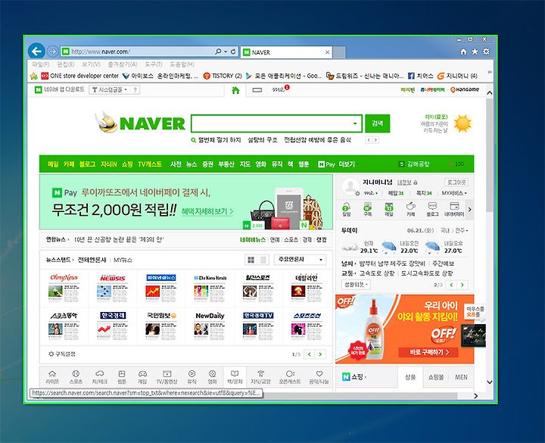Open the 알림 bell icon in profile panel
545x443 pixels.
tap(346, 209)
